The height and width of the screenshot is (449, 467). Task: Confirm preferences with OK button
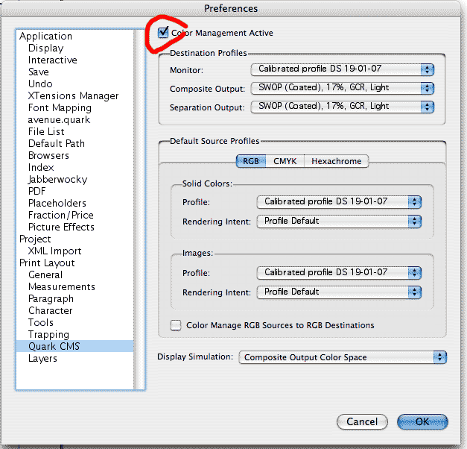click(422, 421)
